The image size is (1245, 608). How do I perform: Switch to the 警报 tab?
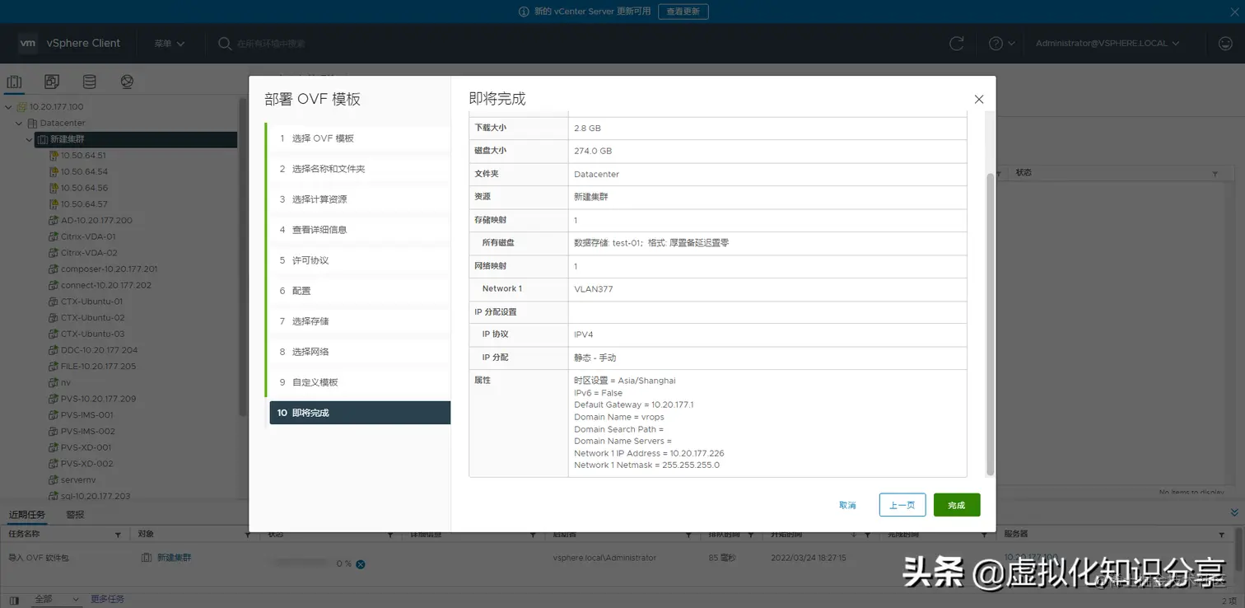77,514
